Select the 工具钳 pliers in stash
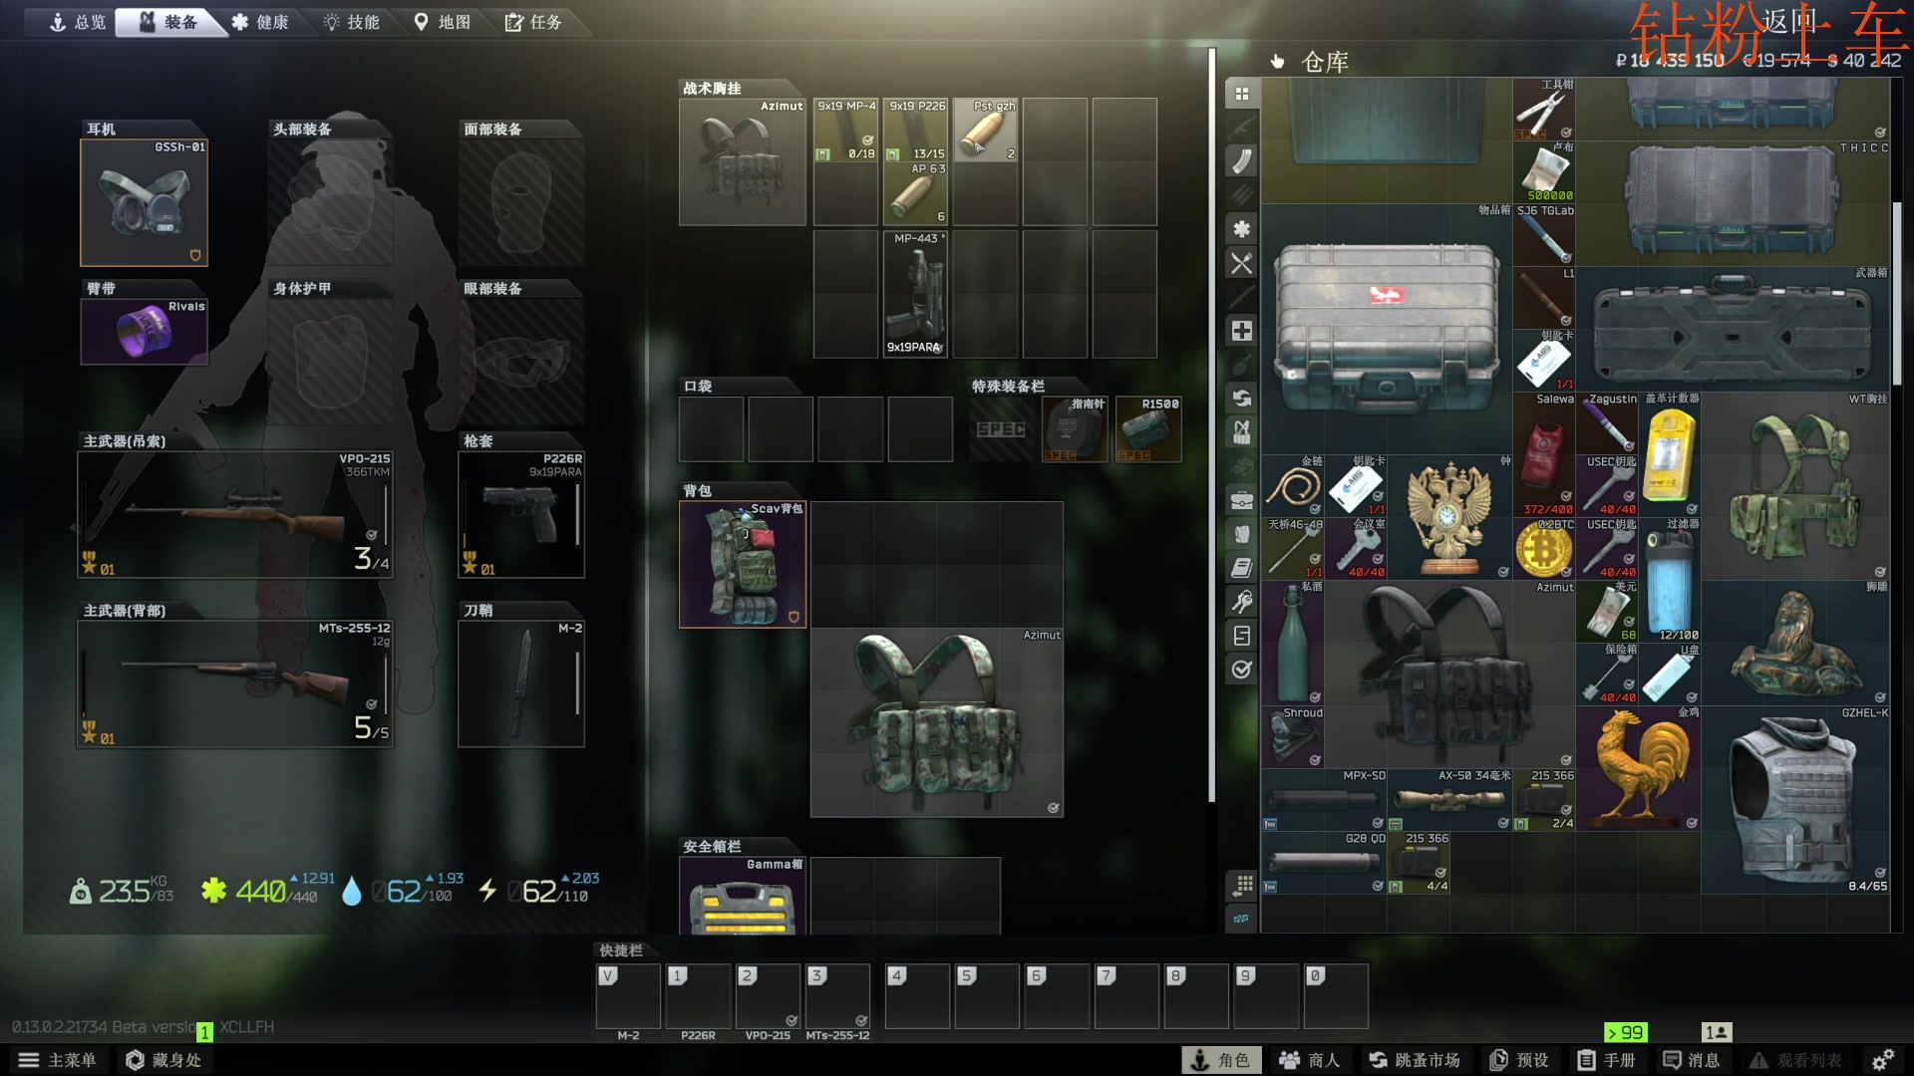The height and width of the screenshot is (1076, 1914). coord(1544,110)
